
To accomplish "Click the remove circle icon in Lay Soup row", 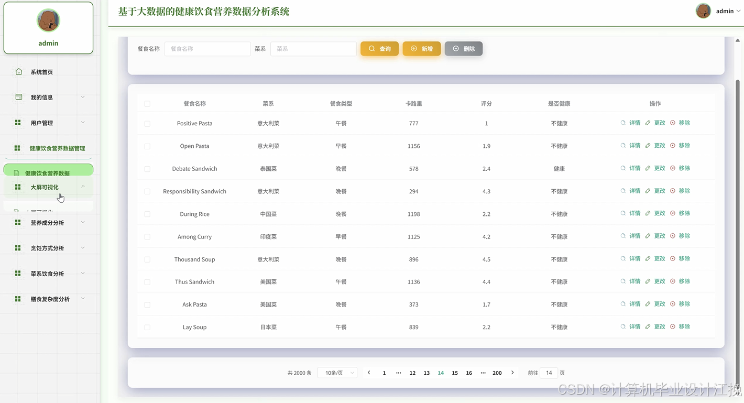I will point(673,326).
